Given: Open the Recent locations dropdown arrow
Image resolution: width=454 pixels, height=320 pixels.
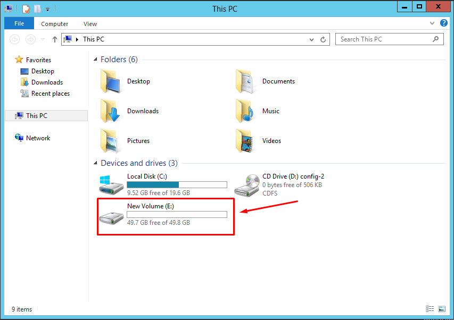Looking at the screenshot, I should (43, 39).
